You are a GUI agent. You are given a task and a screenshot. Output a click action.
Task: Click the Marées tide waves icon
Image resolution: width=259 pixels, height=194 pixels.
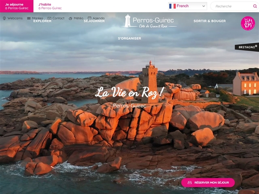(x=29, y=18)
